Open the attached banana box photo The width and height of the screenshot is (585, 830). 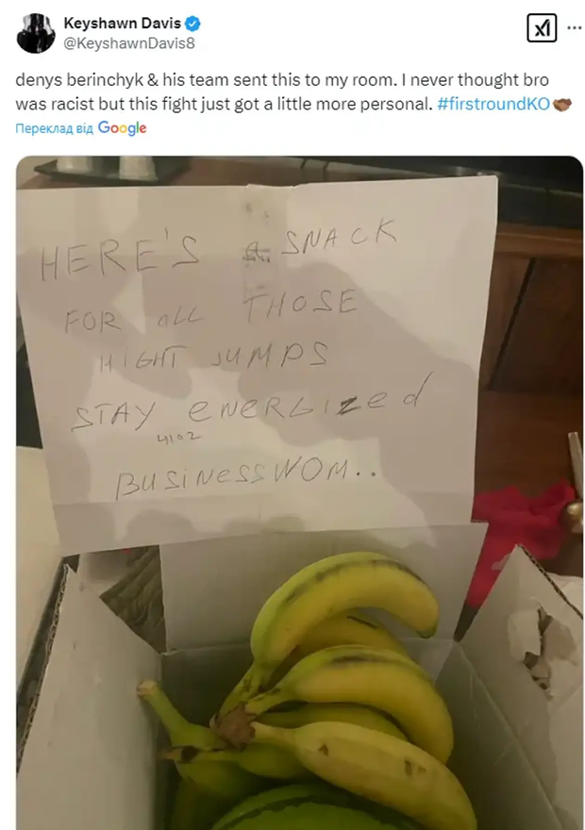pyautogui.click(x=299, y=492)
